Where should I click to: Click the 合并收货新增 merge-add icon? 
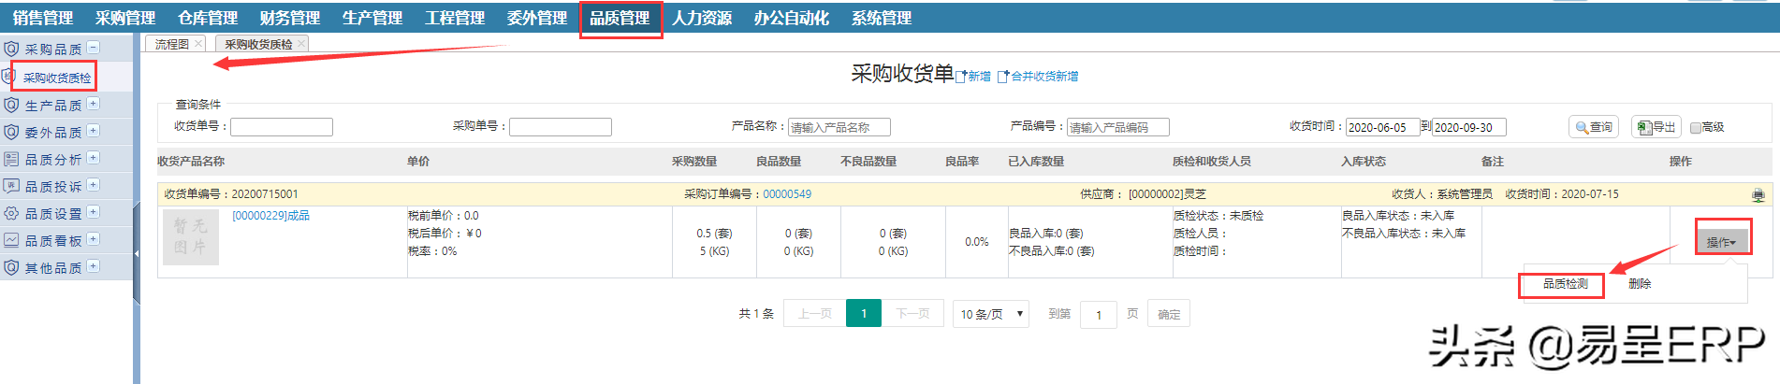[1003, 77]
